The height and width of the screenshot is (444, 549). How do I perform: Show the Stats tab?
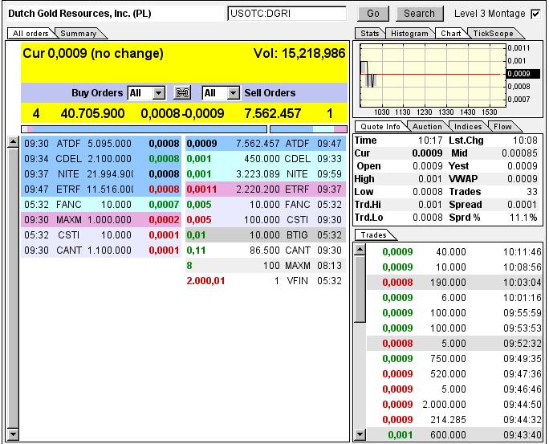coord(369,33)
